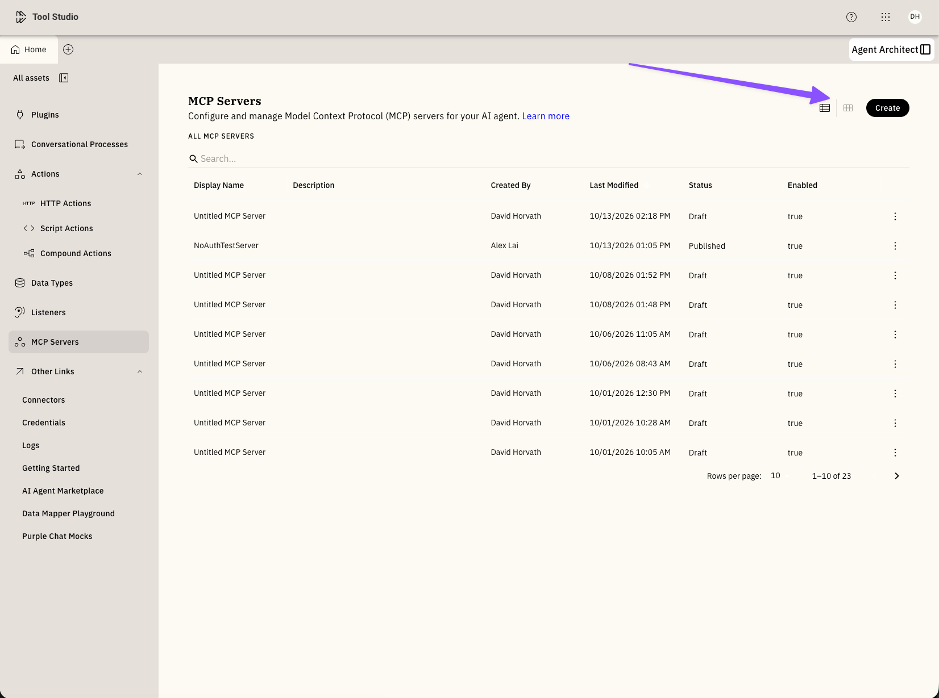The width and height of the screenshot is (939, 698).
Task: Open row menu for 10/08/2026 01:48 PM server
Action: (895, 305)
